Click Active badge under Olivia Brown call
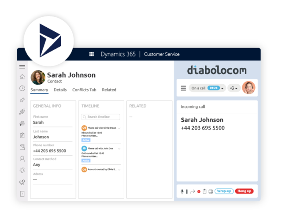This screenshot has height=212, width=282. [x=86, y=140]
